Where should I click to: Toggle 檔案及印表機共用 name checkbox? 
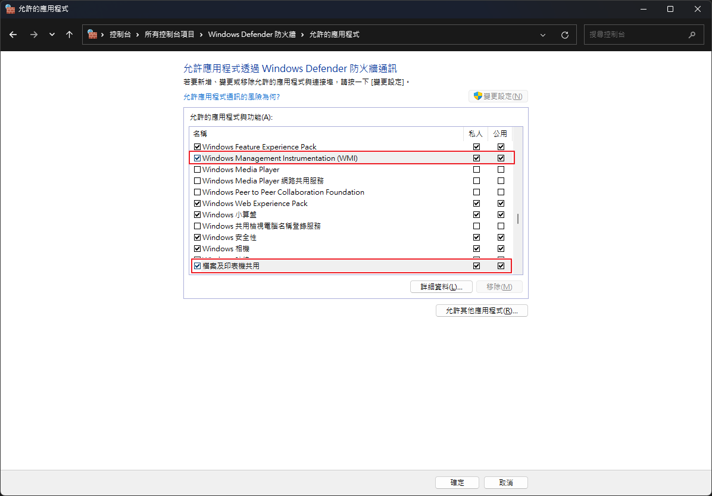[197, 266]
